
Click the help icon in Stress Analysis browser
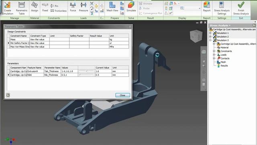pyautogui.click(x=254, y=25)
